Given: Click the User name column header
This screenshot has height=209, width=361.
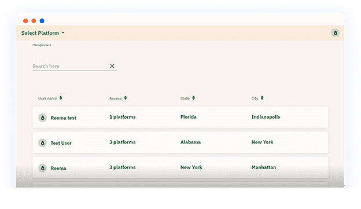Looking at the screenshot, I should (47, 98).
